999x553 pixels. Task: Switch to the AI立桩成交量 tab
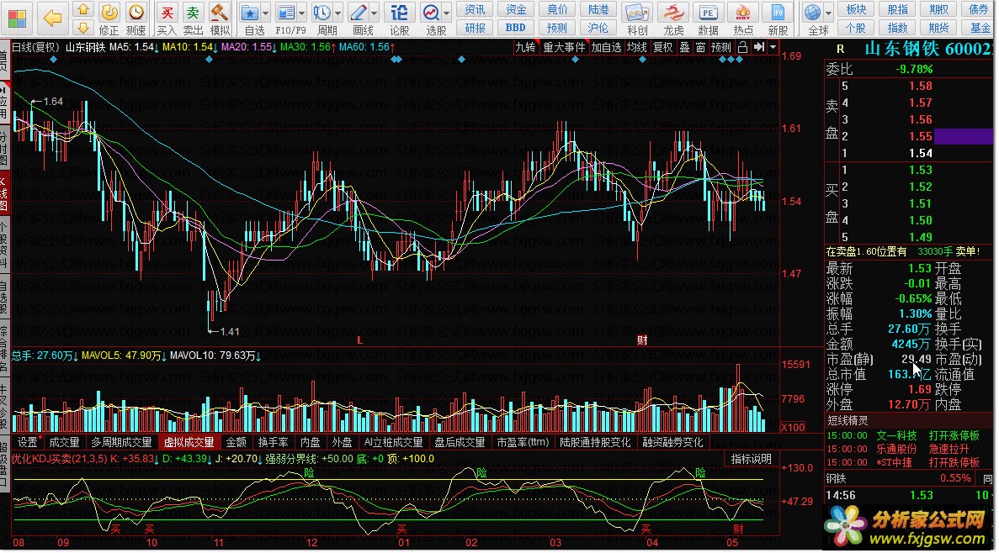click(394, 442)
